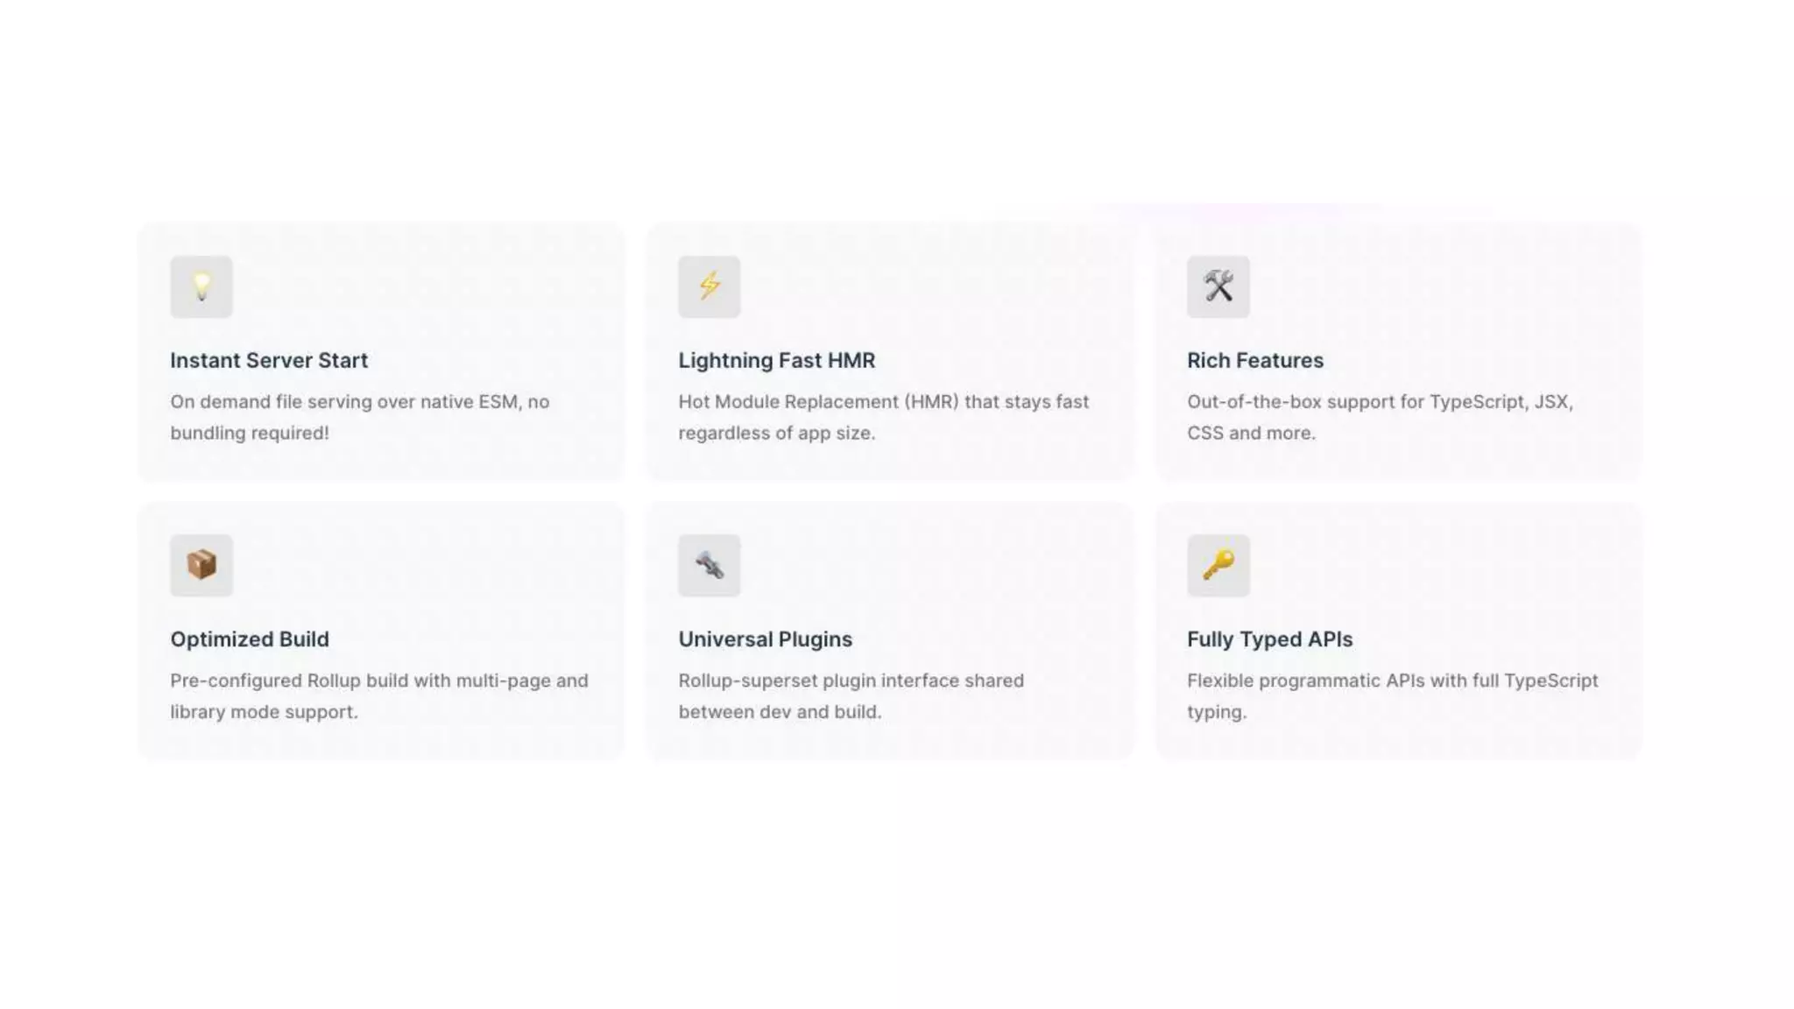Image resolution: width=1794 pixels, height=1009 pixels.
Task: Click the golden key icon
Action: 1218,565
